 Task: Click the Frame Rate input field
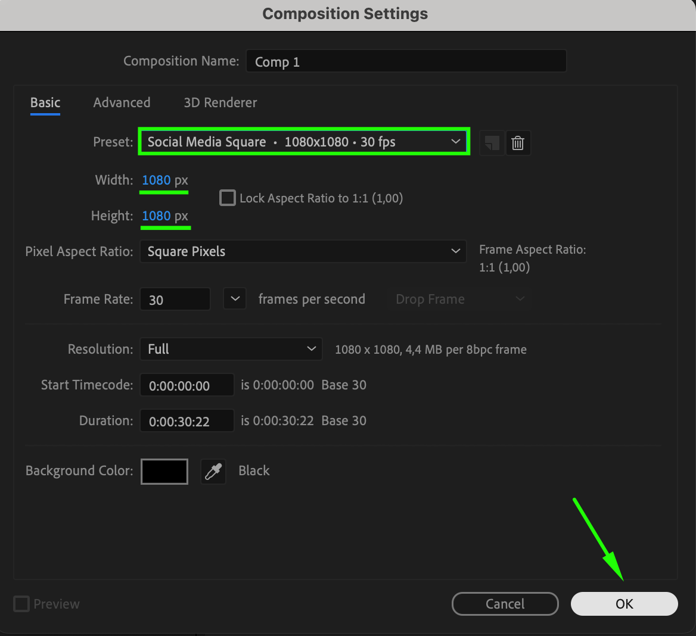(175, 300)
